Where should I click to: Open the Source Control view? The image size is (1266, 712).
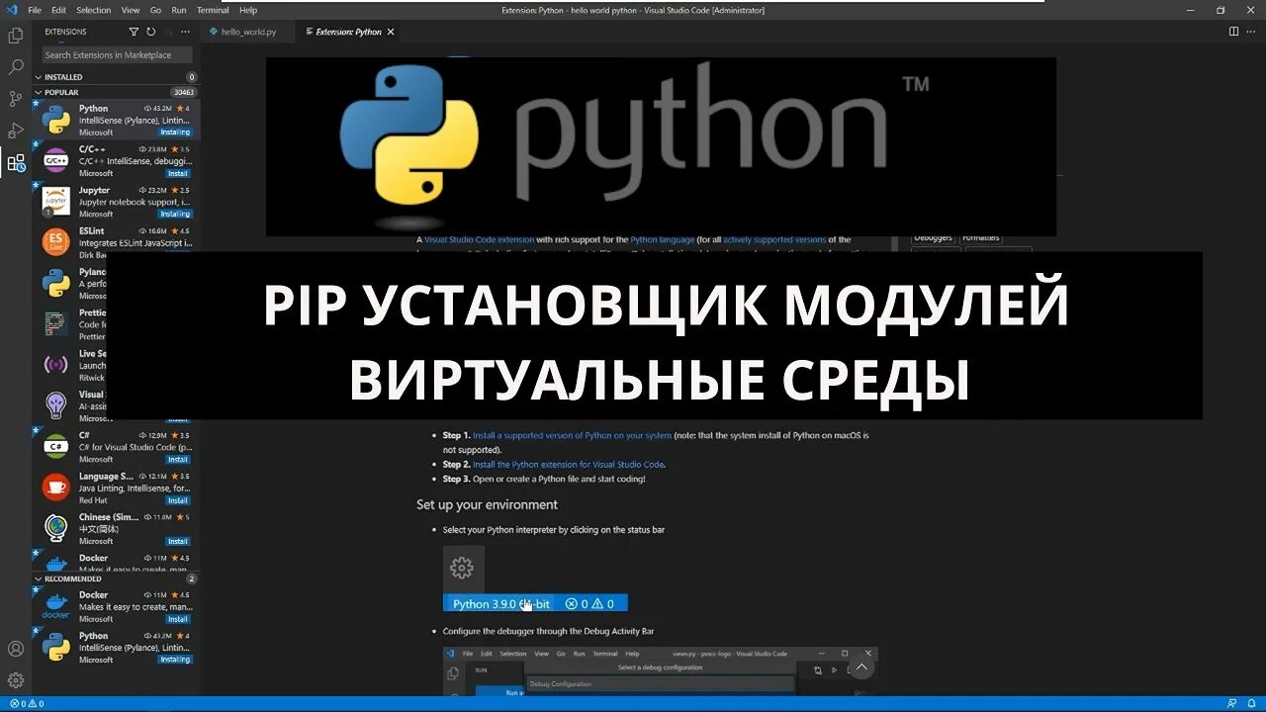coord(16,99)
